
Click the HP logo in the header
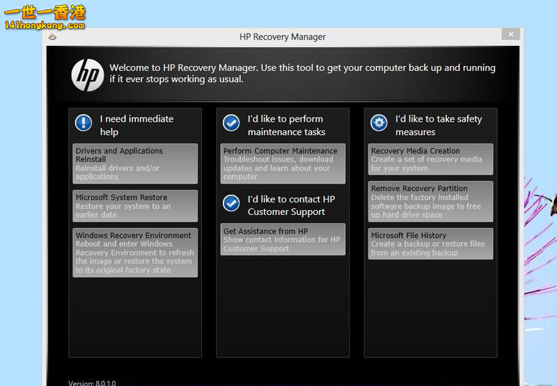[88, 74]
